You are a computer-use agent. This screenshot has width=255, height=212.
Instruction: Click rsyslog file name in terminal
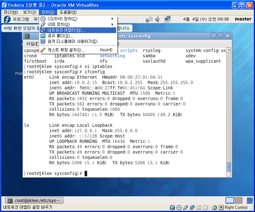click(151, 51)
